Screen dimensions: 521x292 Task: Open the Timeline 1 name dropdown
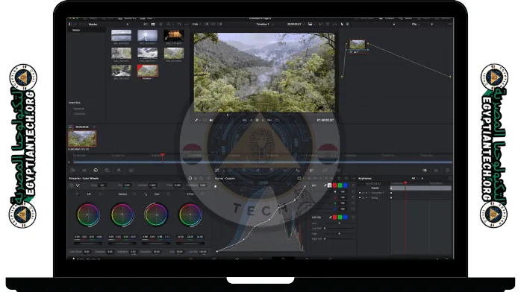[x=265, y=24]
